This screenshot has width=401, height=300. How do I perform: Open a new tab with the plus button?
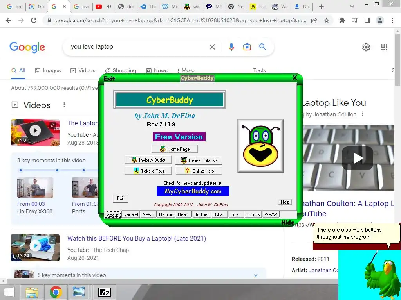(322, 7)
